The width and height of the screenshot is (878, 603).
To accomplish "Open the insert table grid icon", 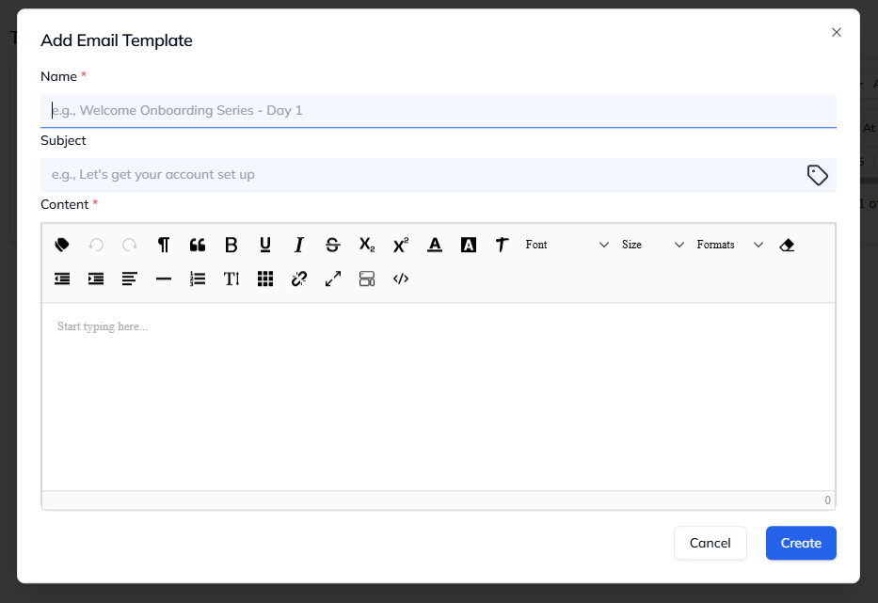I will pyautogui.click(x=264, y=278).
